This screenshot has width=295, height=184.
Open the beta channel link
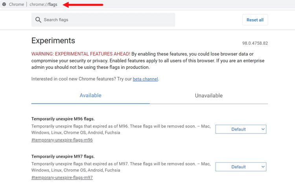[x=145, y=79]
